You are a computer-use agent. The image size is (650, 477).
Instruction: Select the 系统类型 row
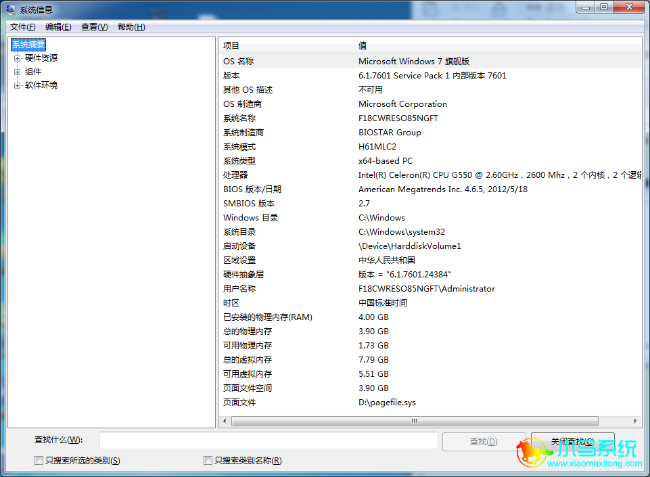(x=430, y=160)
